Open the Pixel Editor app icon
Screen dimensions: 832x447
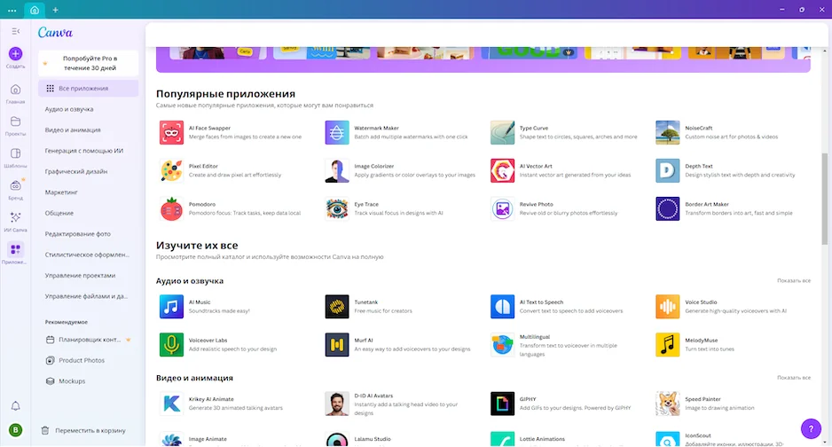tap(171, 171)
